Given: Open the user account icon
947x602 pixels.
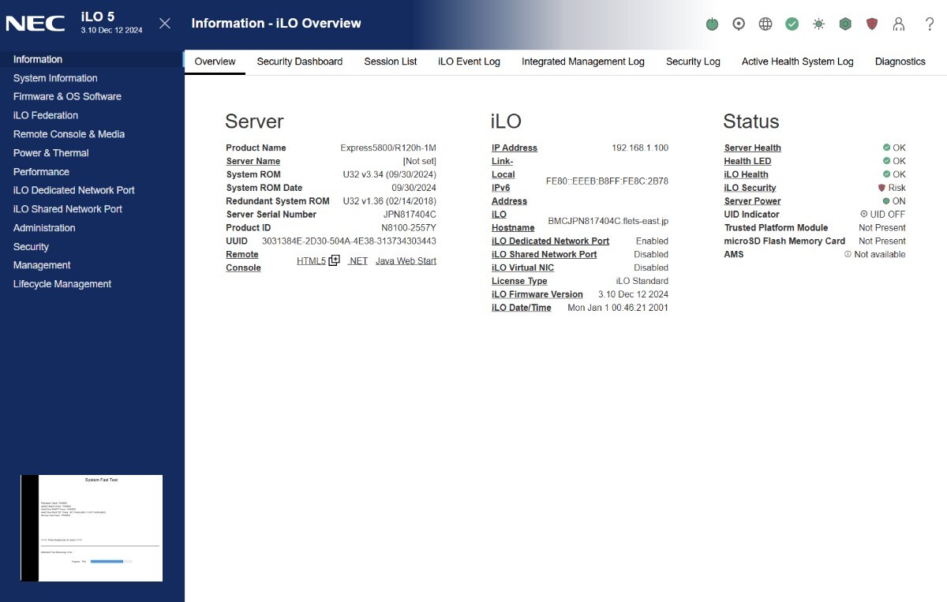Looking at the screenshot, I should pos(899,24).
